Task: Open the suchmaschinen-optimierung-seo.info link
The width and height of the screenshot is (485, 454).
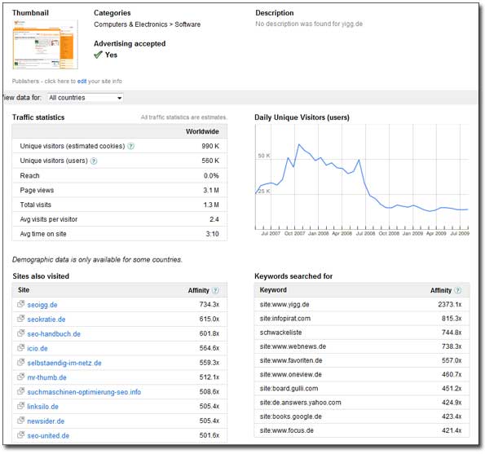Action: [84, 392]
